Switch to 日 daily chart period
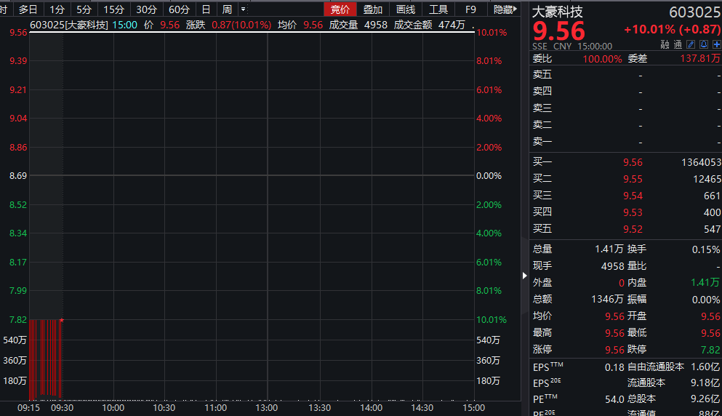This screenshot has height=416, width=722. pos(206,9)
